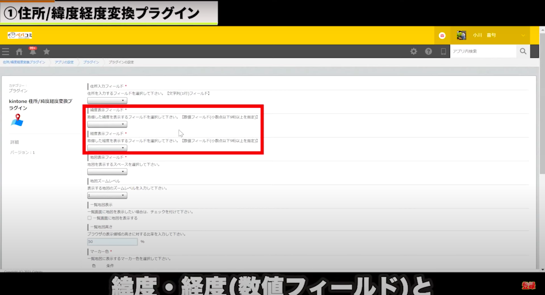Click the favorites star icon
The width and height of the screenshot is (545, 295).
click(x=46, y=52)
